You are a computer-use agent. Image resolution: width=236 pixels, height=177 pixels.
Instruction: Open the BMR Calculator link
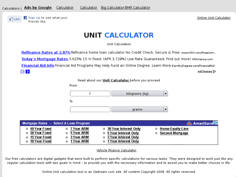[138, 7]
